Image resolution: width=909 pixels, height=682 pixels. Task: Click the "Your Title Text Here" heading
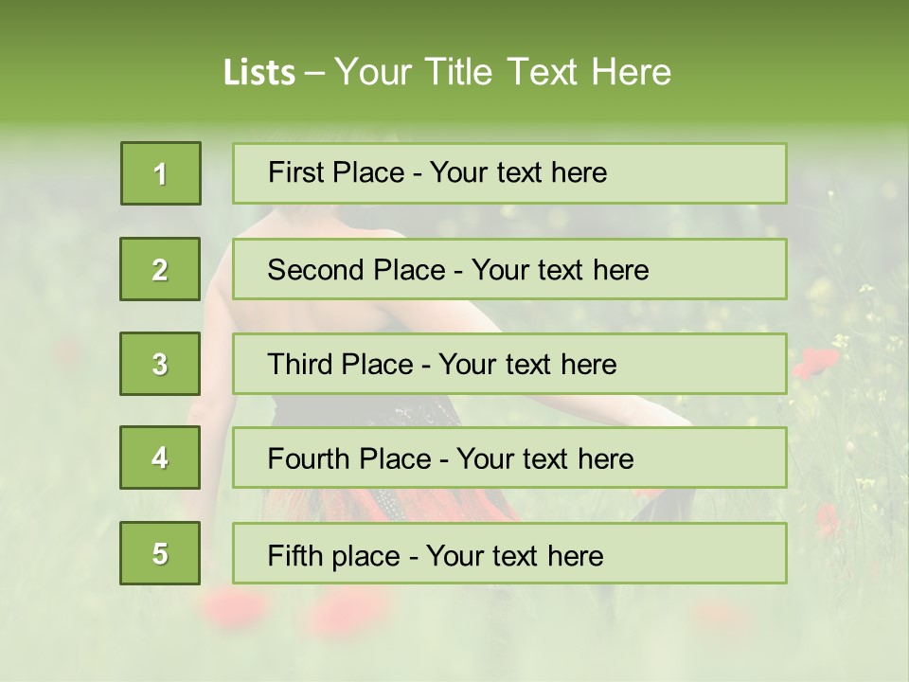click(503, 72)
